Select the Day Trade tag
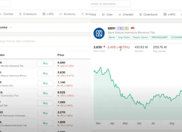This screenshot has width=182, height=132. pos(124,37)
